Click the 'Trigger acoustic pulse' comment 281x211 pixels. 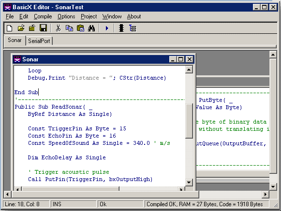(69, 172)
